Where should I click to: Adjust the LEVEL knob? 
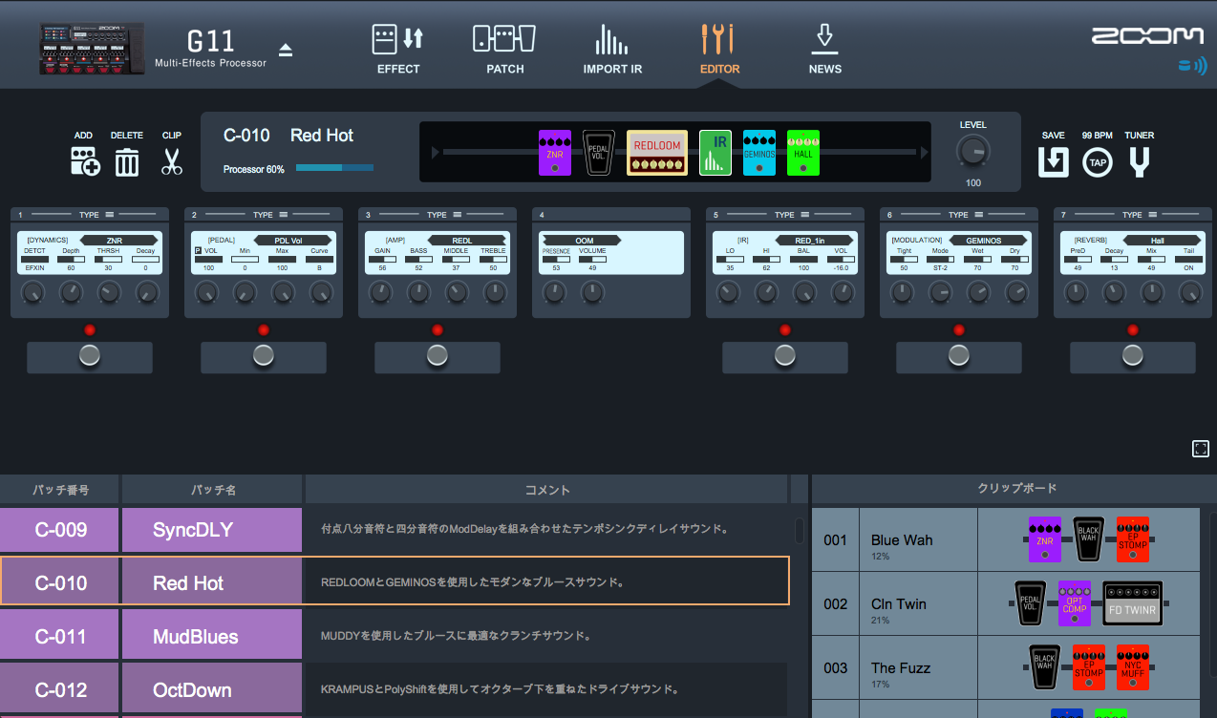972,153
